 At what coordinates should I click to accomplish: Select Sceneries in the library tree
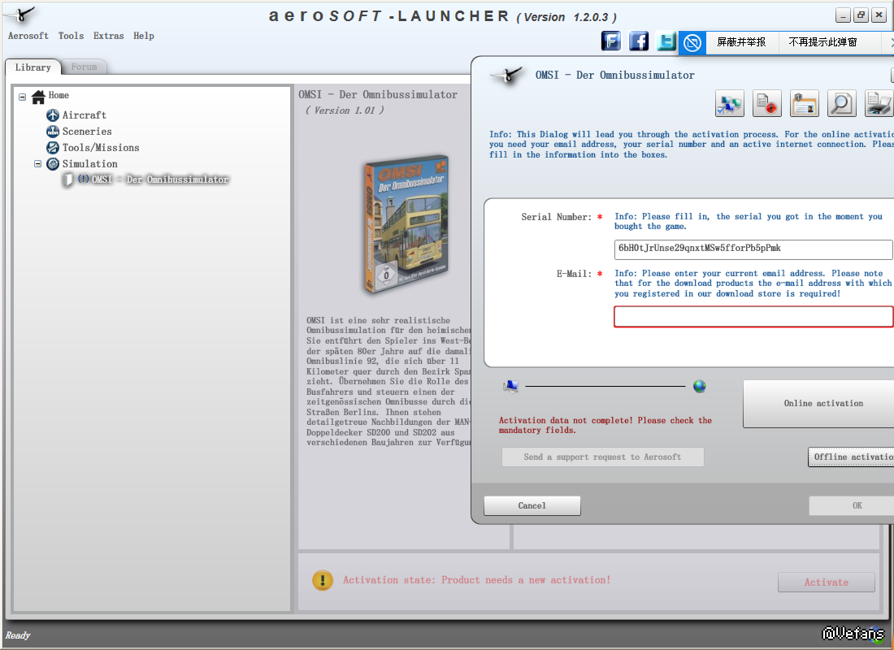click(87, 131)
